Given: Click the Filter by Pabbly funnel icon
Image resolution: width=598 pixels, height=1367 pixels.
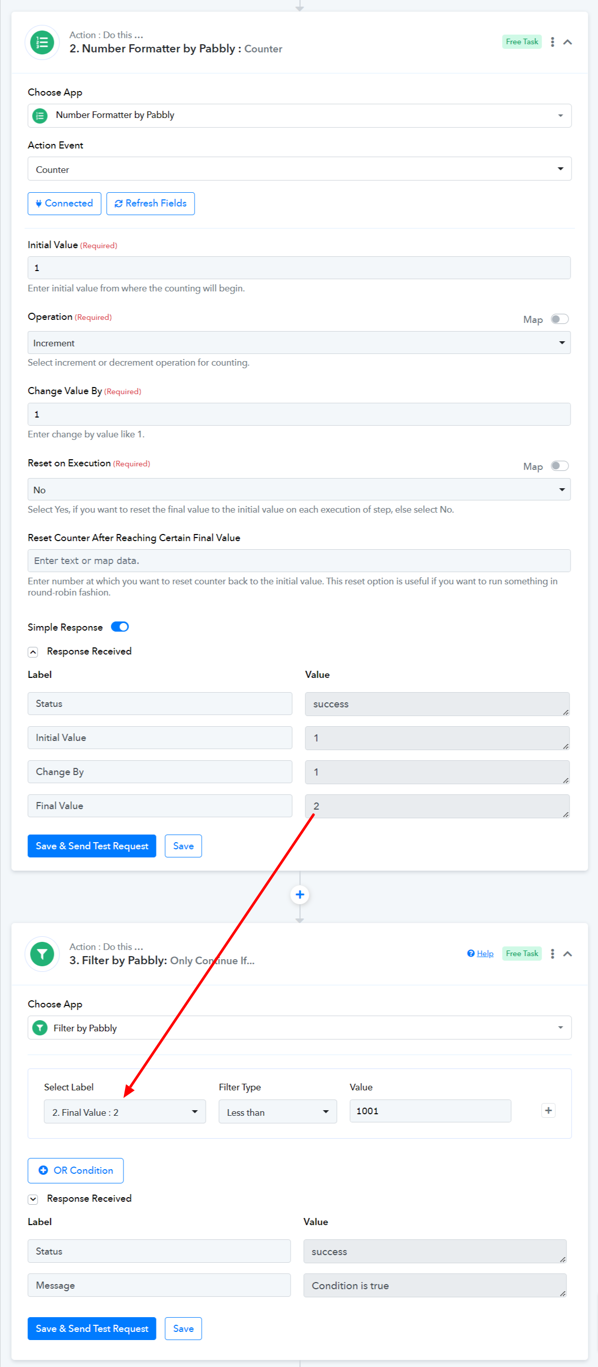Looking at the screenshot, I should pyautogui.click(x=42, y=954).
